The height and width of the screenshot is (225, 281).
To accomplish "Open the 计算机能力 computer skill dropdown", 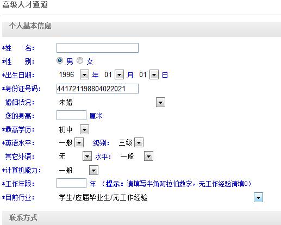I will point(93,170).
